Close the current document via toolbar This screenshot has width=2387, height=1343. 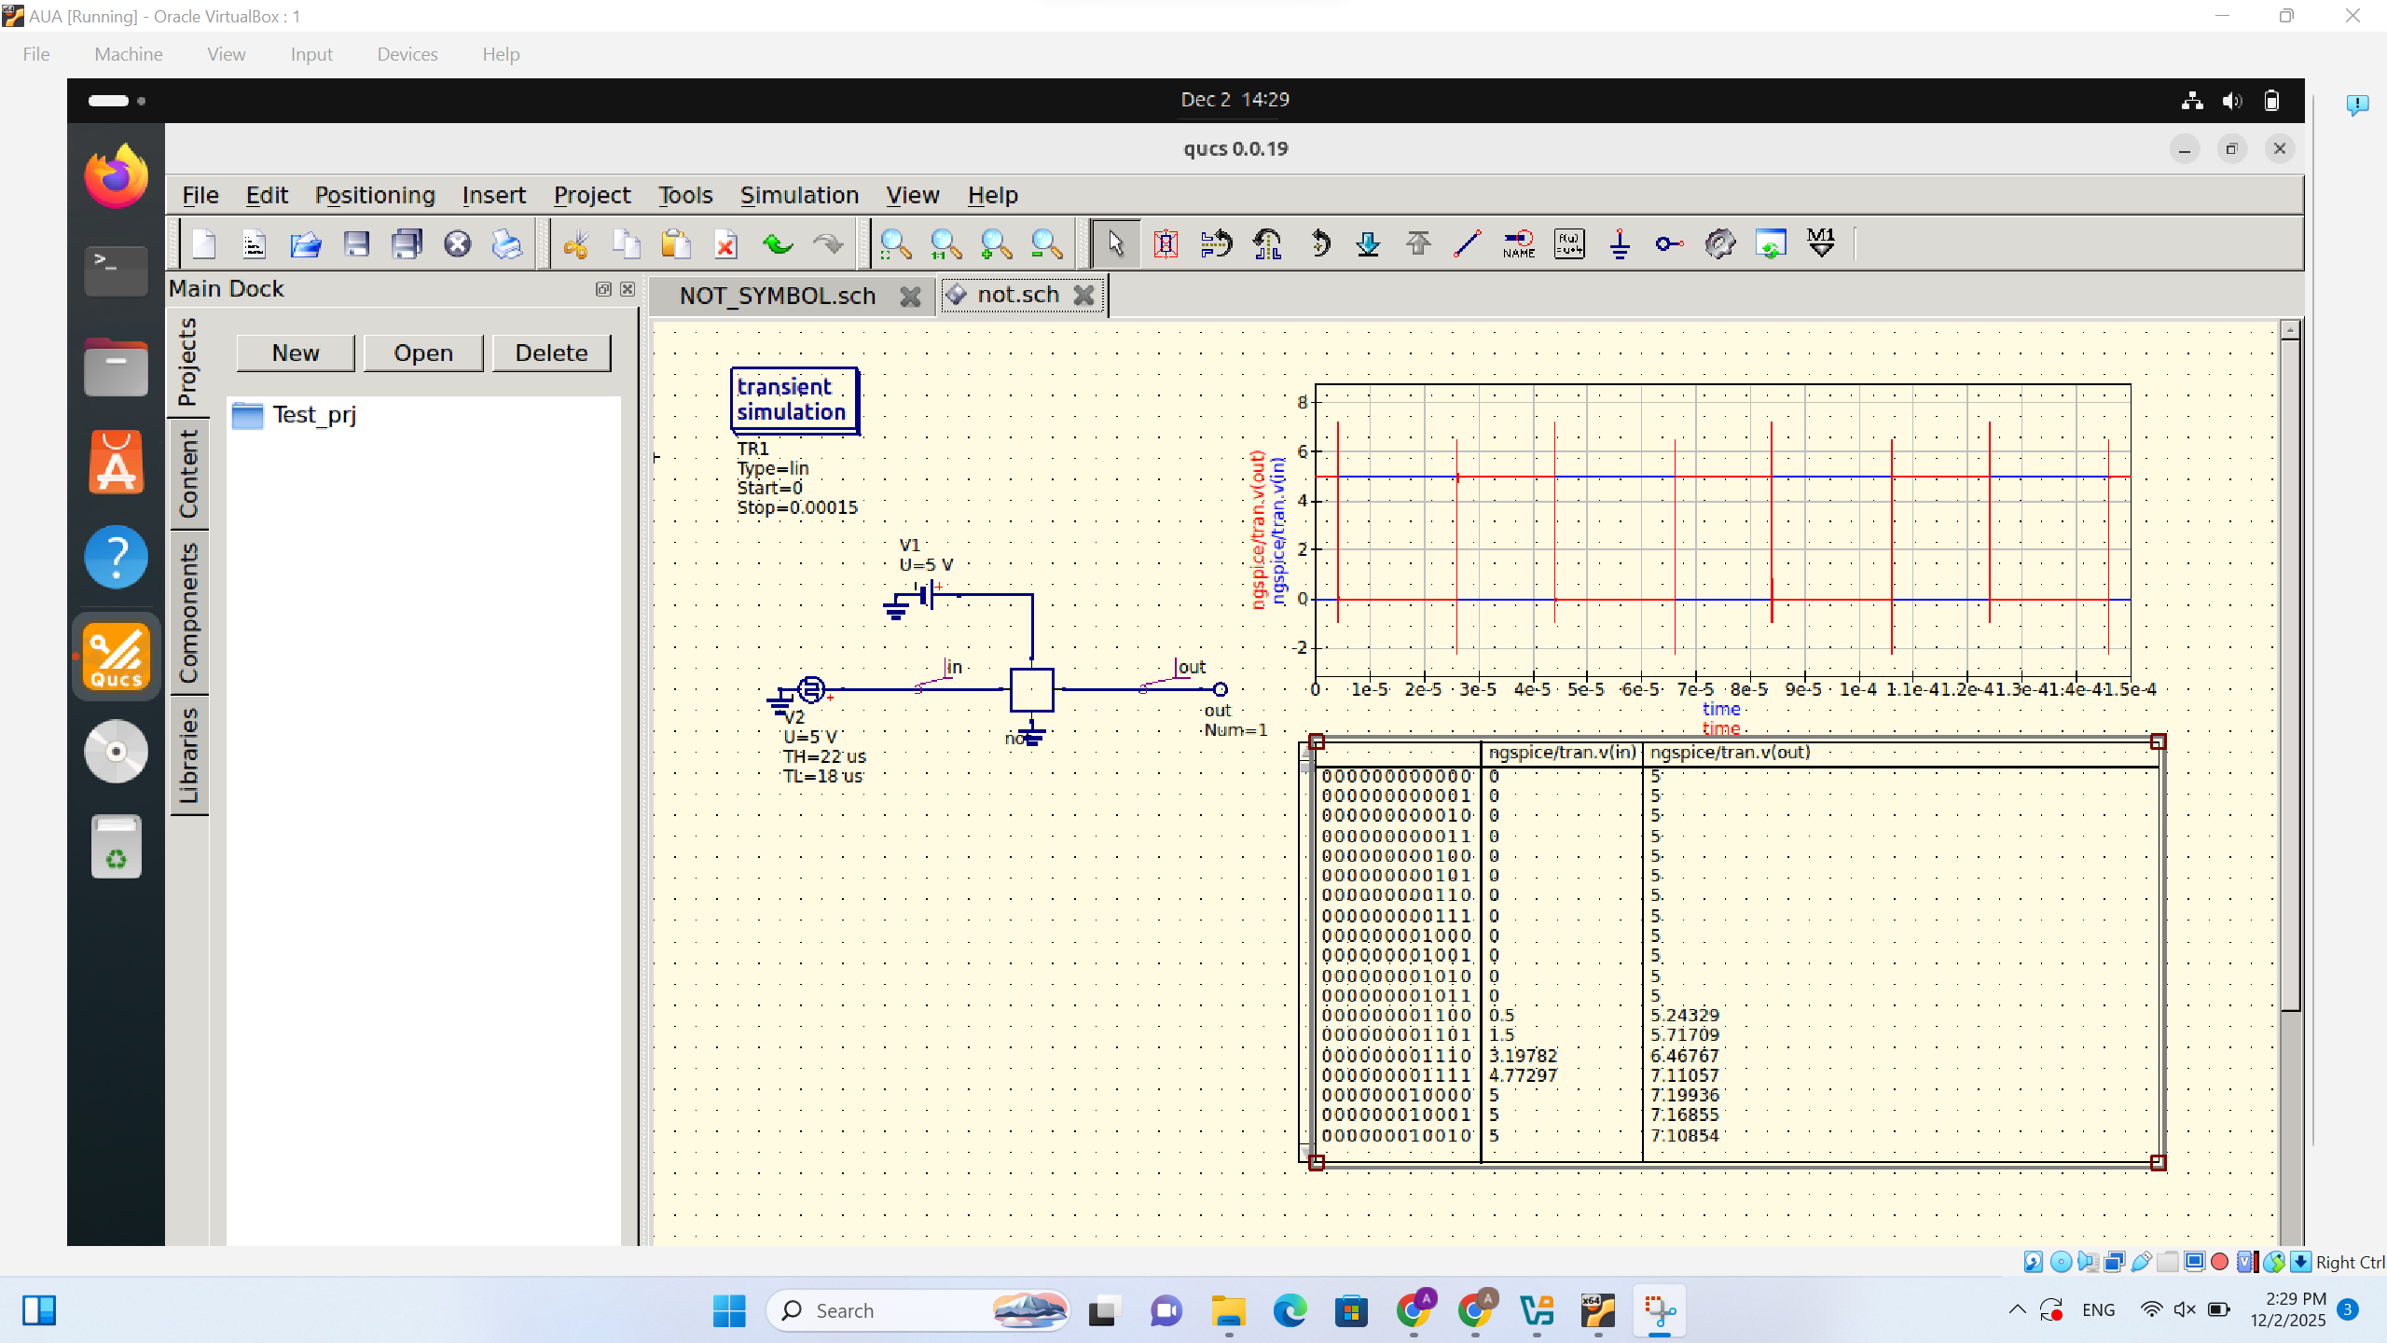(457, 244)
